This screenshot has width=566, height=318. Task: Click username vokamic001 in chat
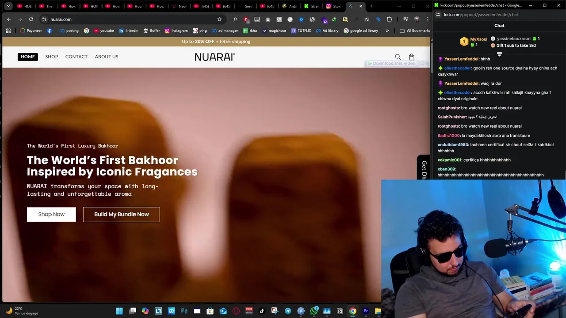(x=450, y=160)
